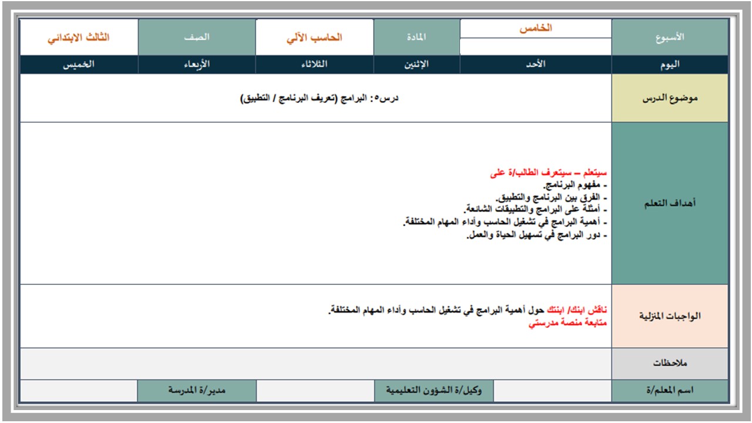Choose the الأربعاء day column header

[x=197, y=65]
